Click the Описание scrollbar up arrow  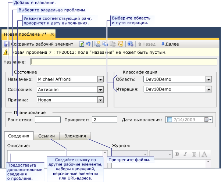[105, 153]
